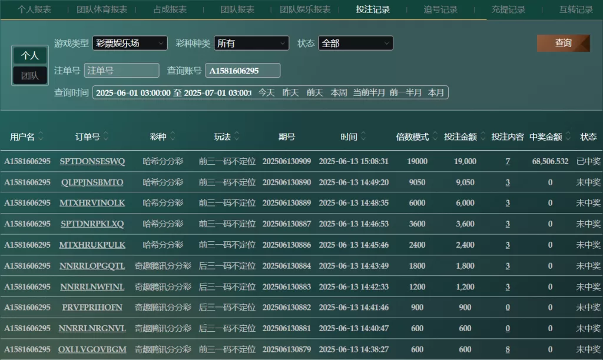View bet content 3 for issue 202506130890

(508, 182)
